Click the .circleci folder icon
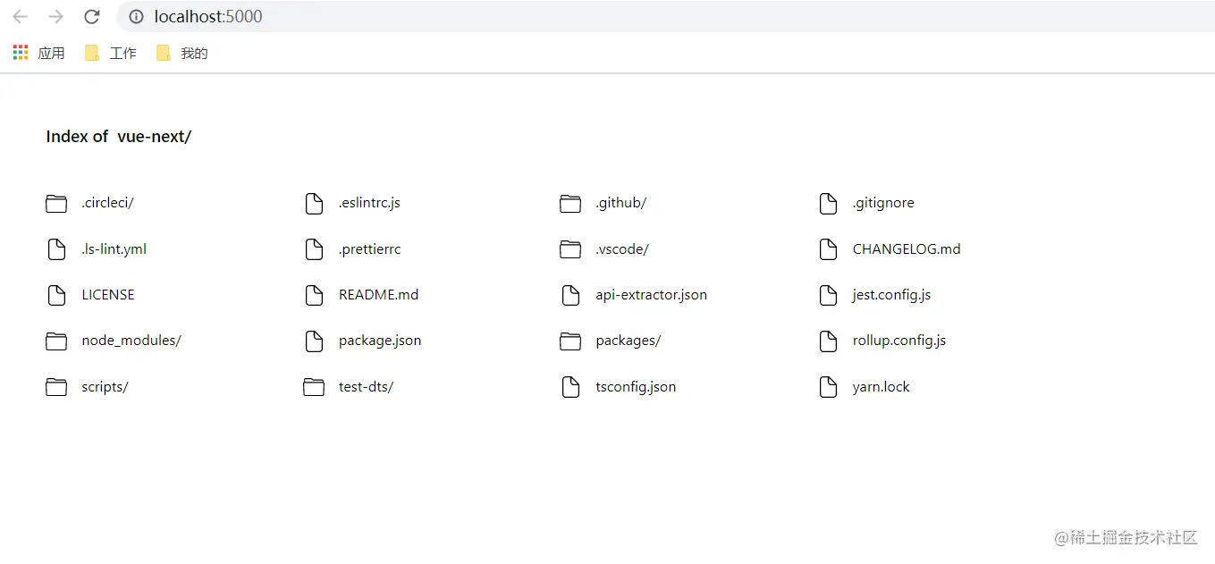 [56, 204]
